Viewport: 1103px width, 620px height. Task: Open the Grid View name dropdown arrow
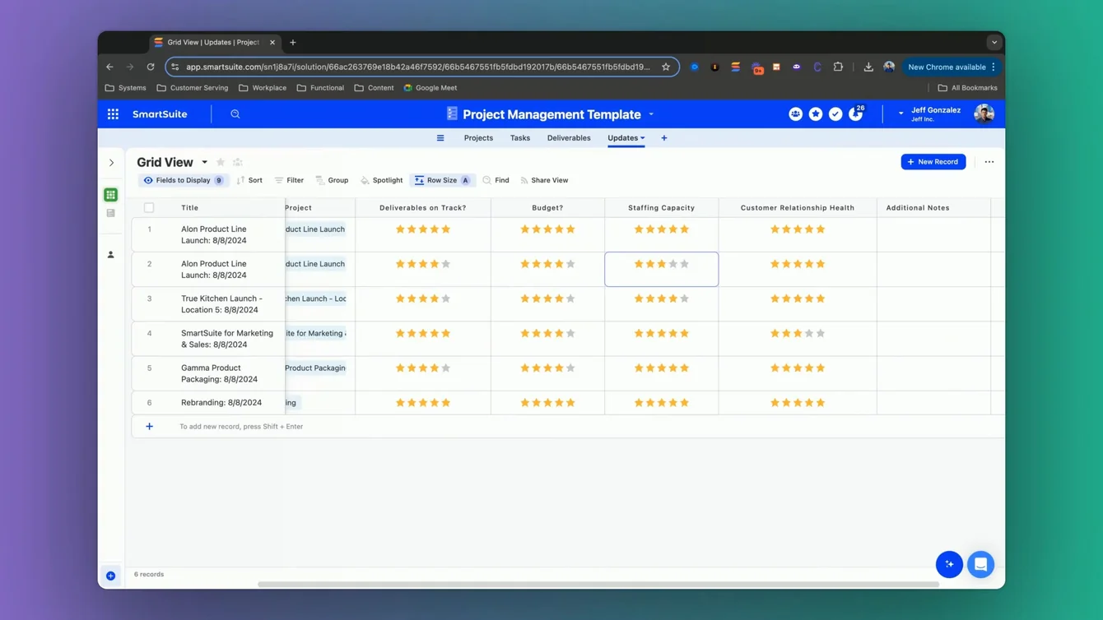205,163
